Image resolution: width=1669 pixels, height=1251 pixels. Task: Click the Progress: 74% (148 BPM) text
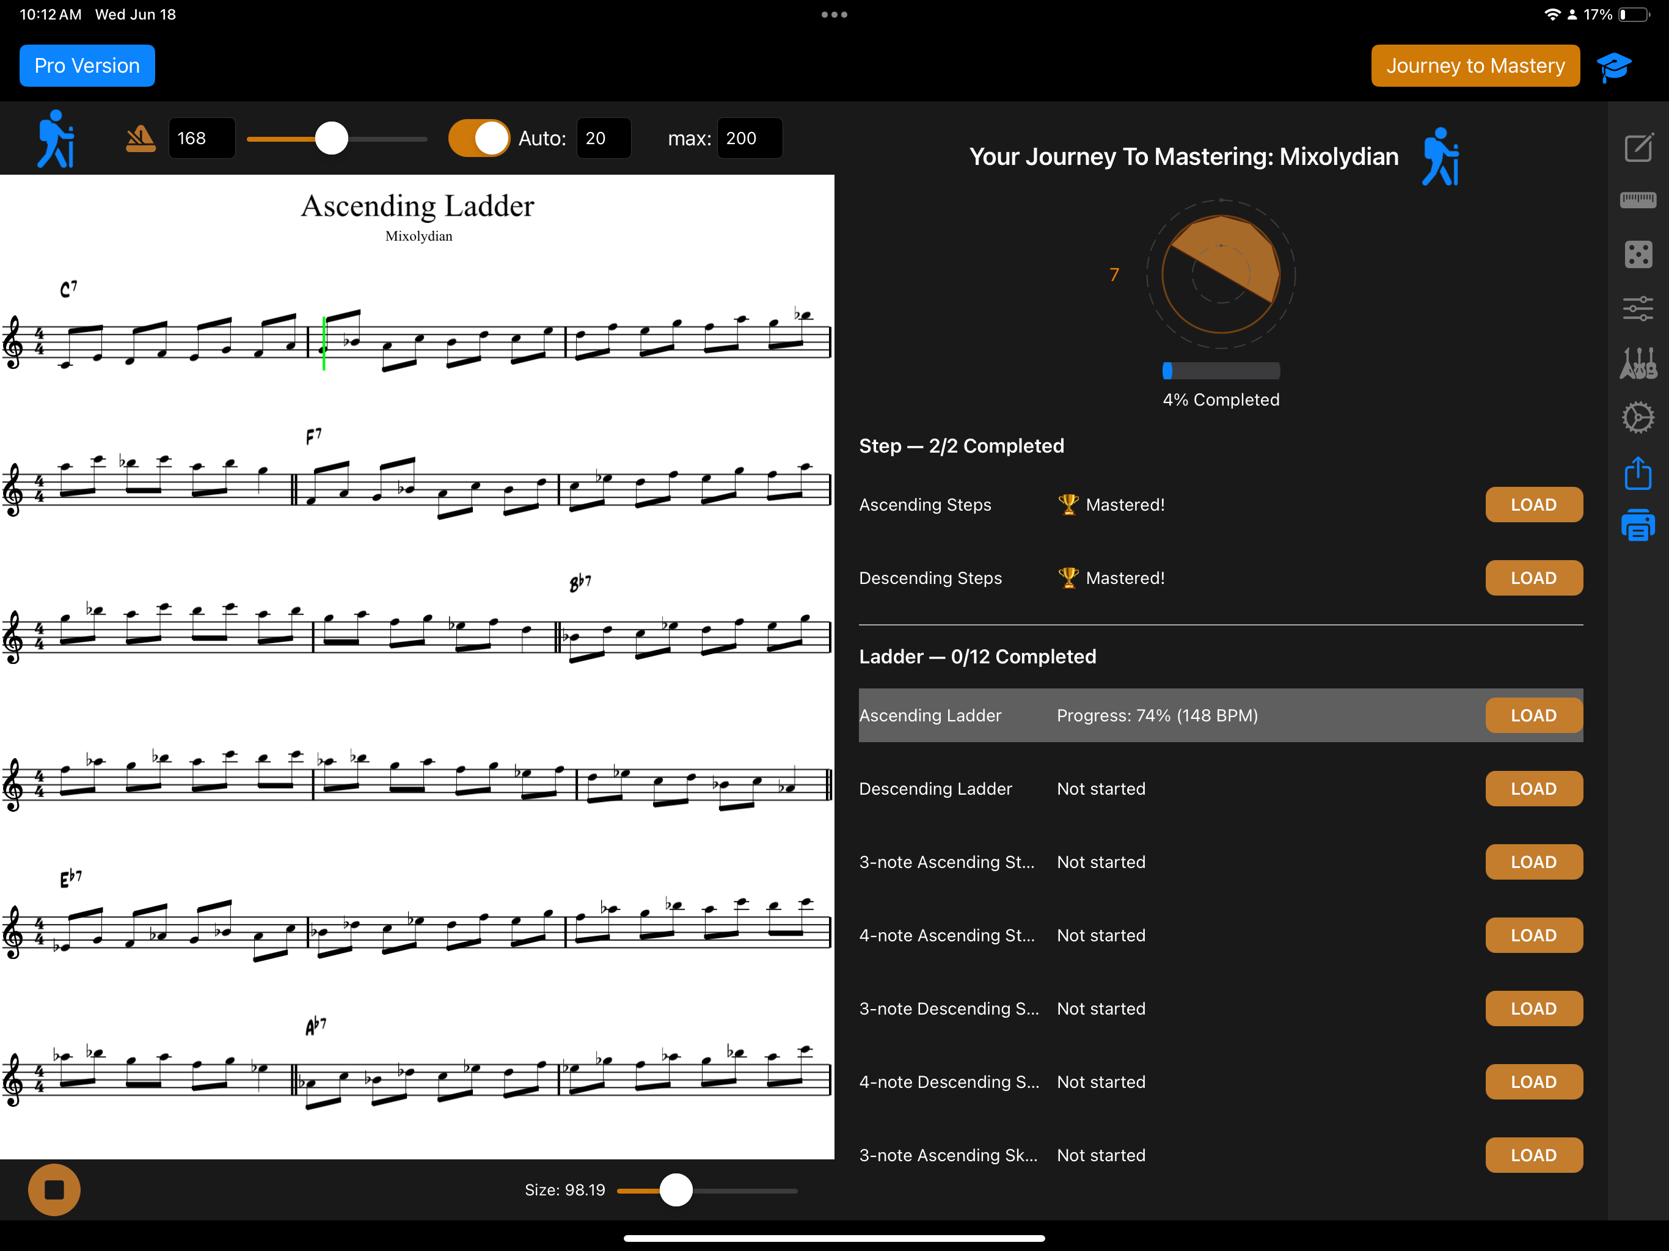pyautogui.click(x=1156, y=715)
